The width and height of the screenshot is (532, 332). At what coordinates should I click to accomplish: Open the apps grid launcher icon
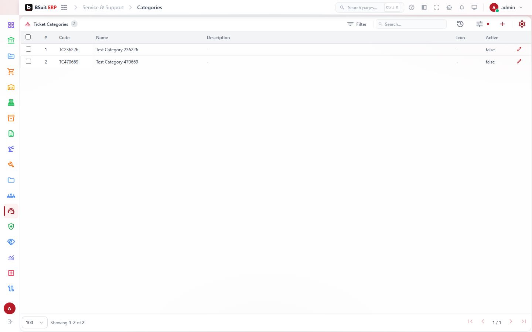point(64,7)
